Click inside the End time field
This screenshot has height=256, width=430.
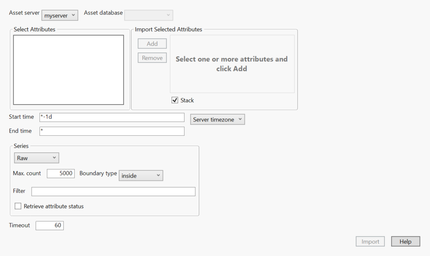click(x=112, y=131)
